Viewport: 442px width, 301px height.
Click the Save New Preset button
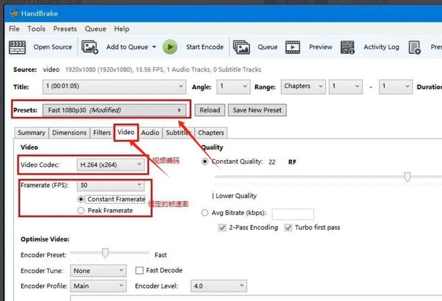point(257,110)
